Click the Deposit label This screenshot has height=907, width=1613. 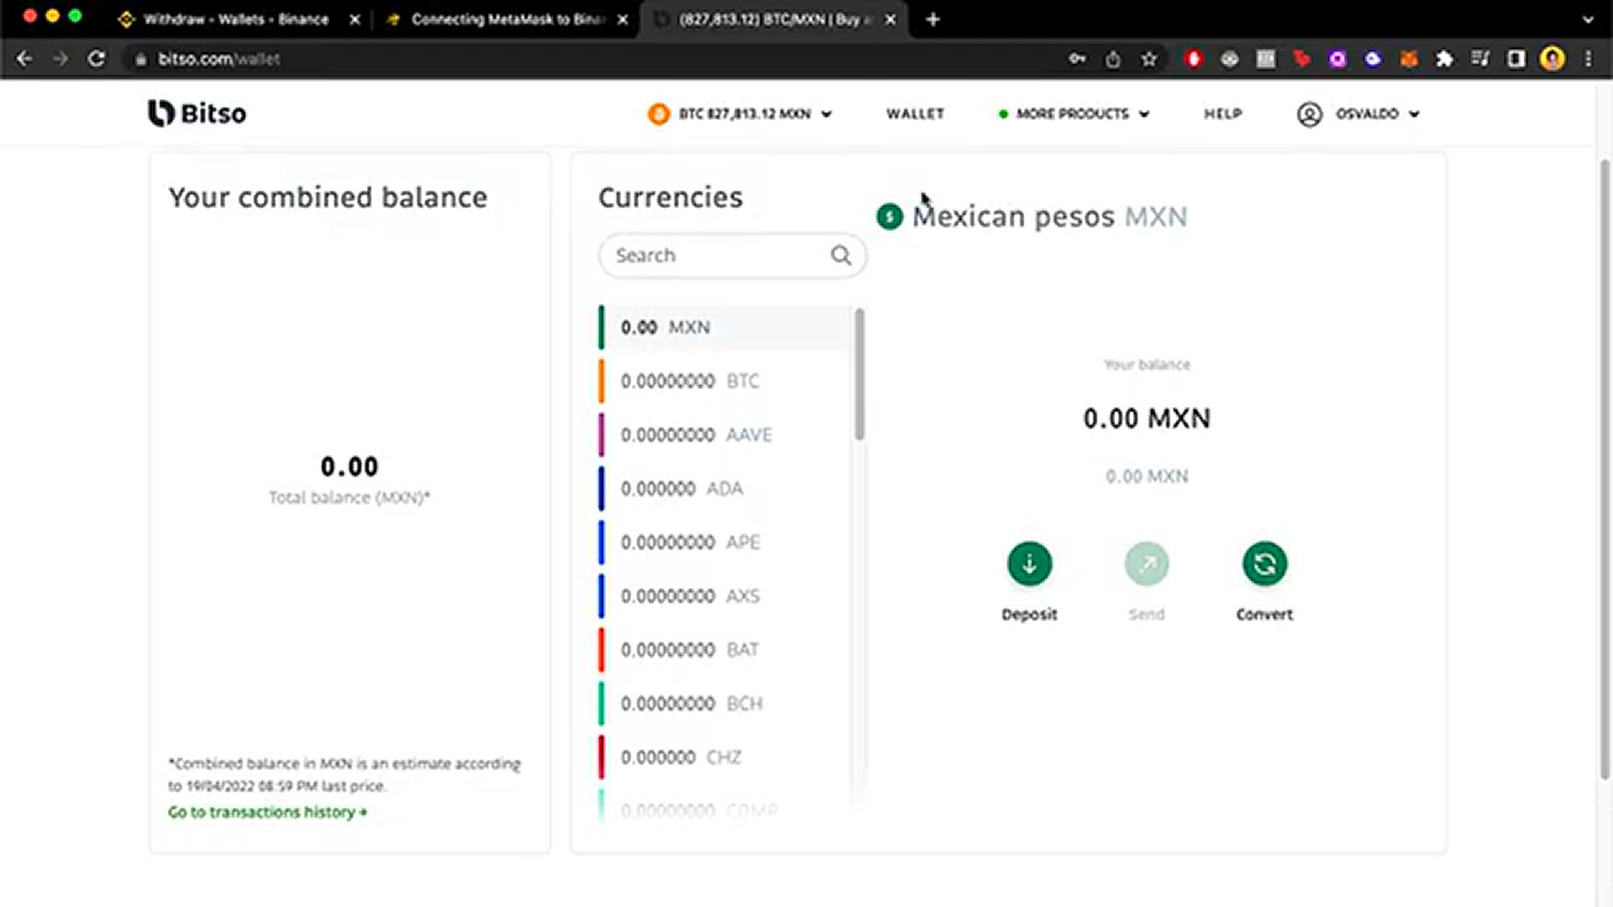(x=1029, y=615)
